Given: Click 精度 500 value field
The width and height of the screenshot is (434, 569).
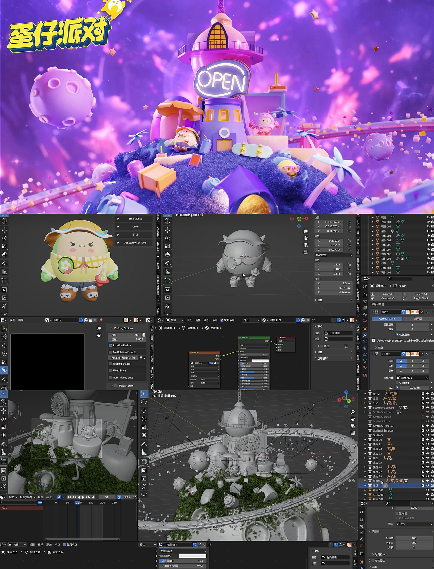Looking at the screenshot, I should tap(125, 335).
